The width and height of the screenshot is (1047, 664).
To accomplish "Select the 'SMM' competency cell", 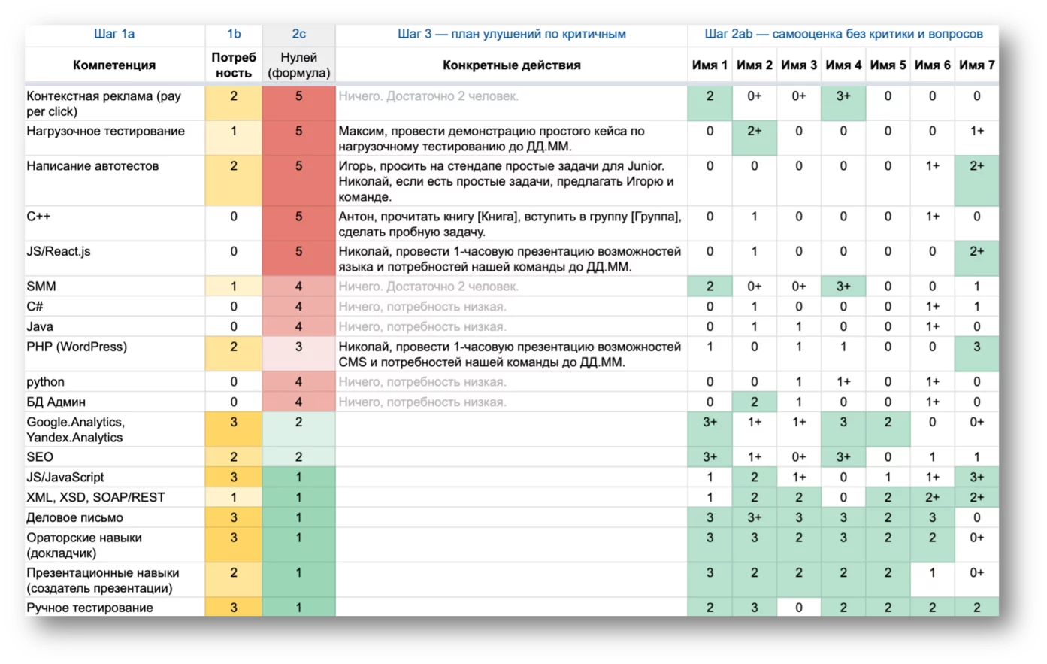I will coord(114,286).
